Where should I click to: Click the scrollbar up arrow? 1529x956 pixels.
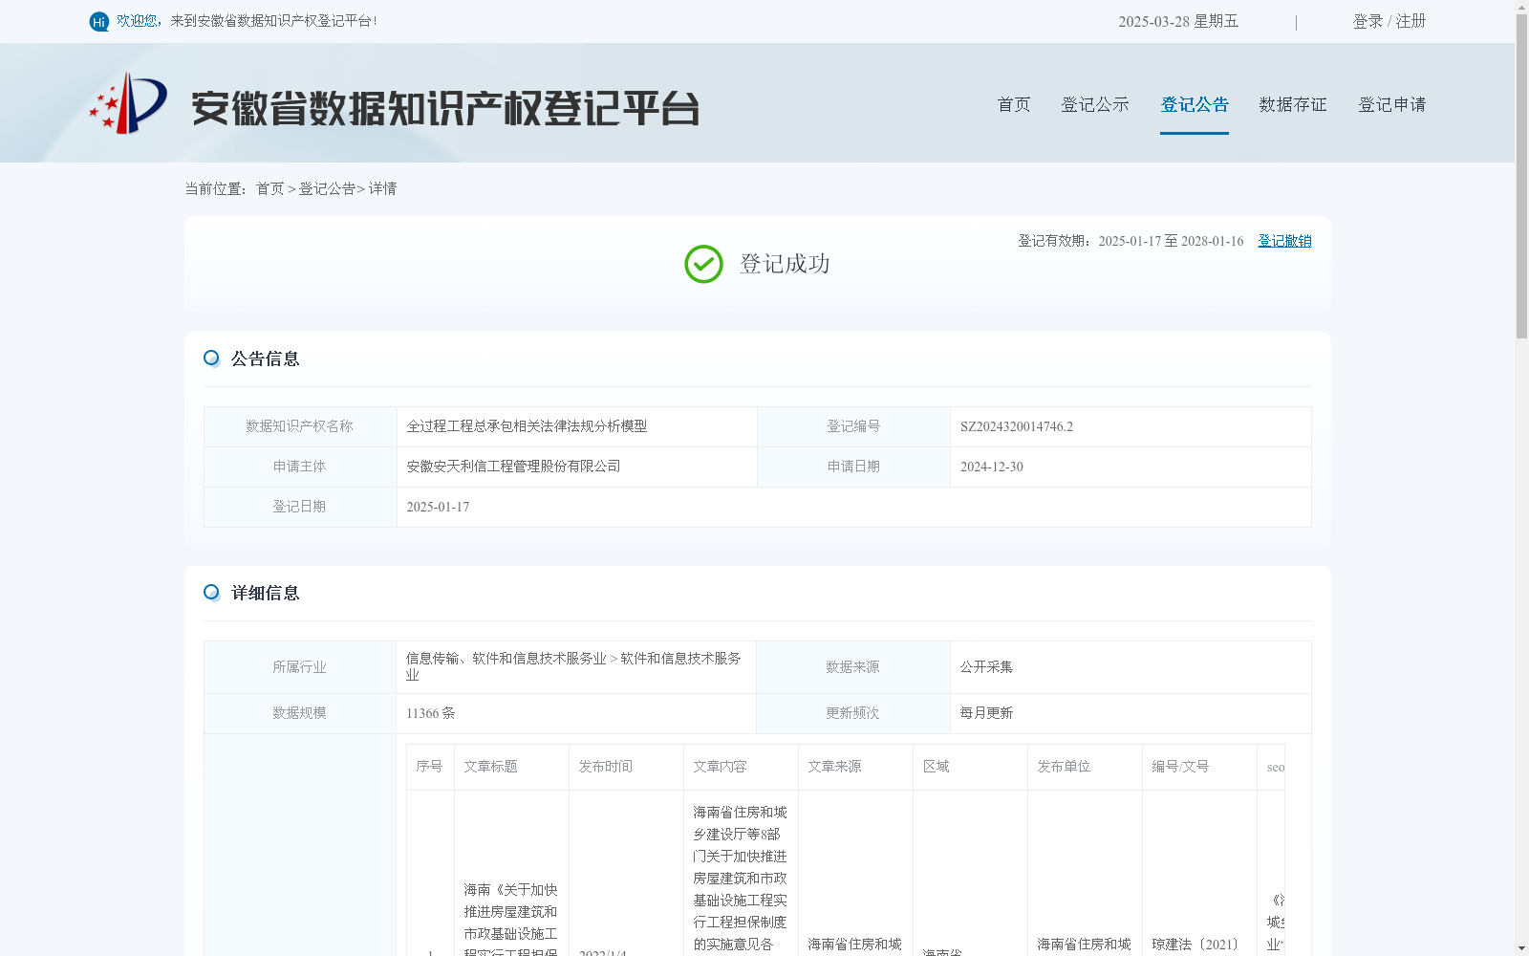(x=1521, y=7)
